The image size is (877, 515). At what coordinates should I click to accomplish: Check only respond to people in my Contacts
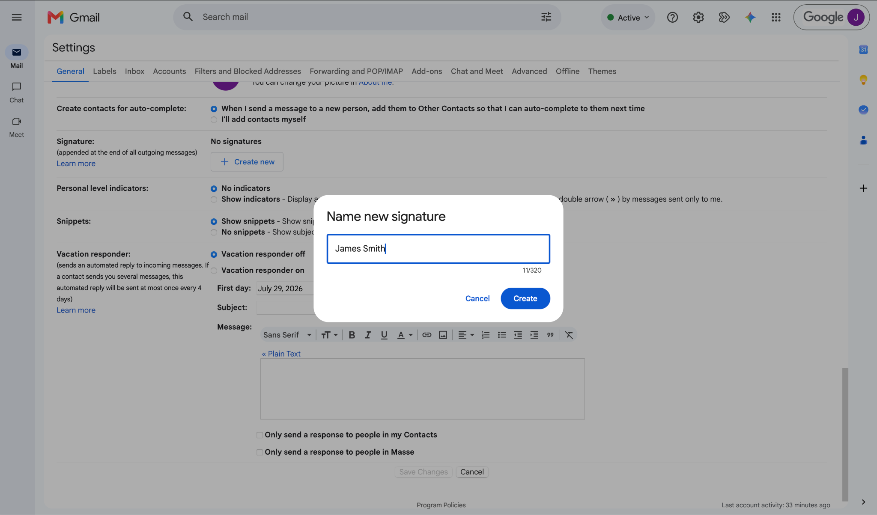point(260,435)
